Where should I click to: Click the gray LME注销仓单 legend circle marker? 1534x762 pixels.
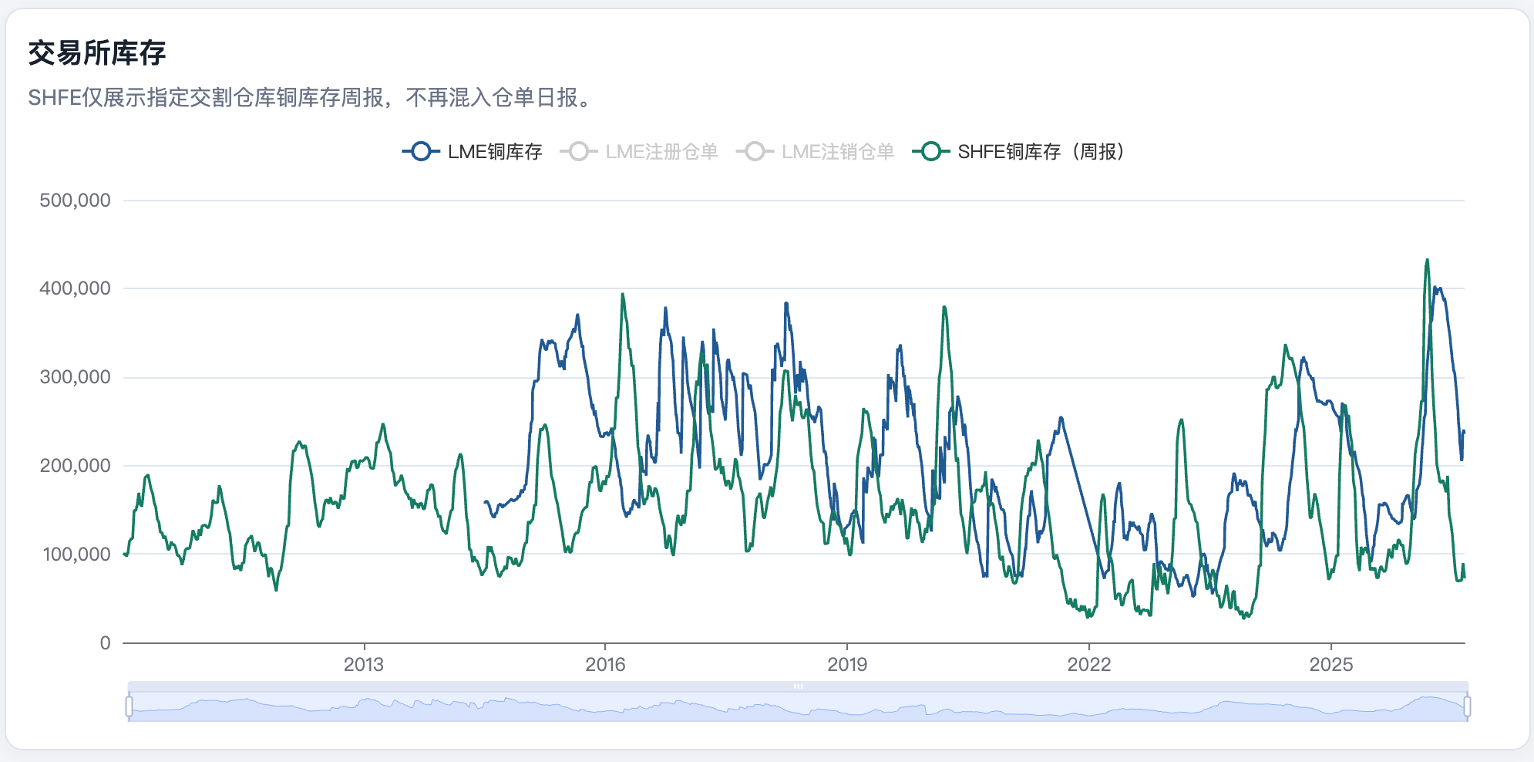pyautogui.click(x=755, y=151)
